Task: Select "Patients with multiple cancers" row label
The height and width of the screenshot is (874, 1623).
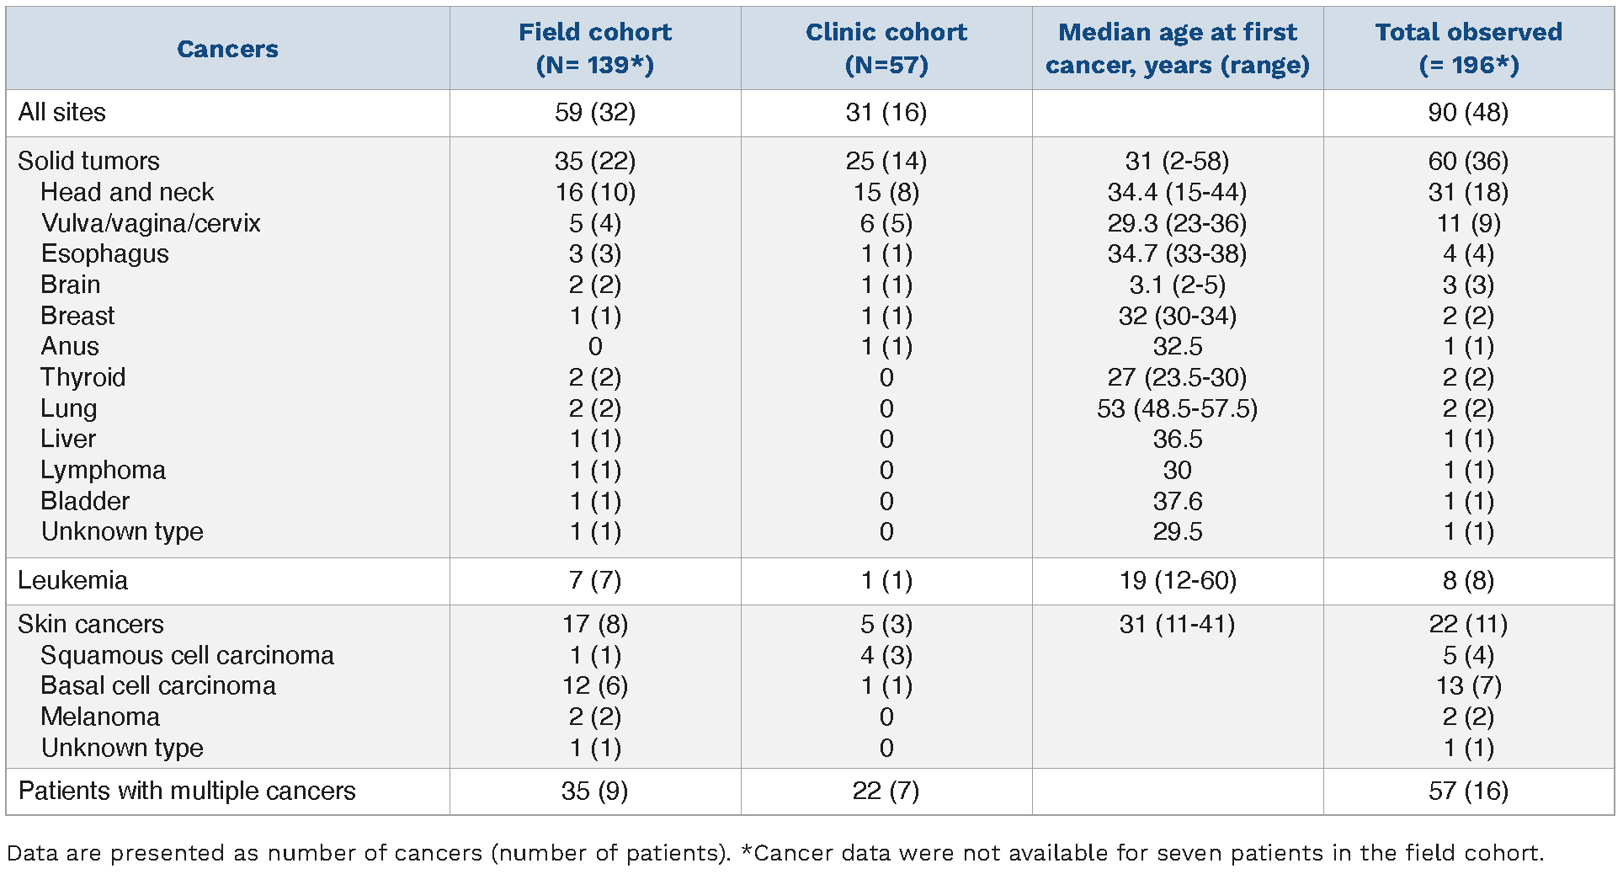Action: [x=187, y=791]
